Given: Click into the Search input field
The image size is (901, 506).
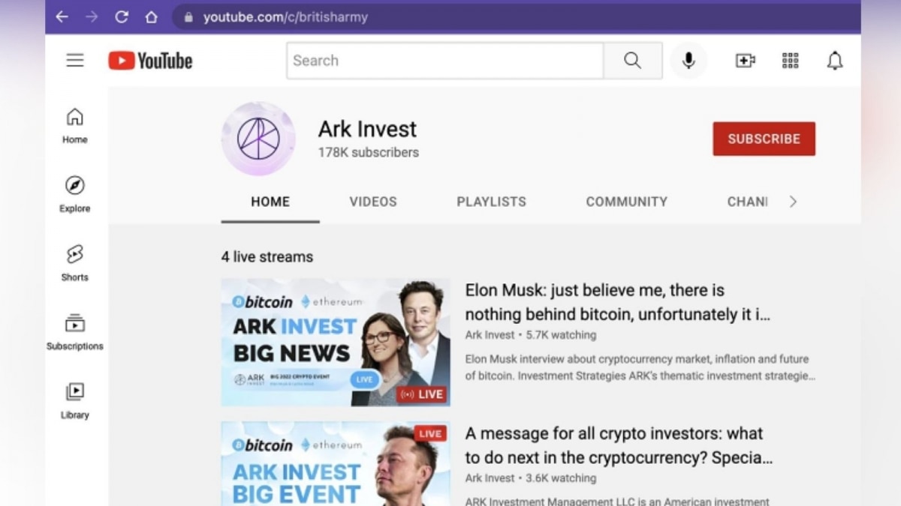Looking at the screenshot, I should click(x=444, y=61).
